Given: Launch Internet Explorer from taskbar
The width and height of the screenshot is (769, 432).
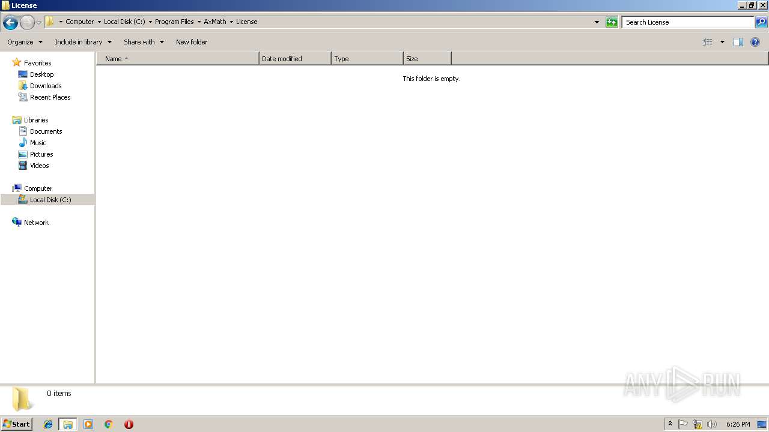Looking at the screenshot, I should point(48,424).
